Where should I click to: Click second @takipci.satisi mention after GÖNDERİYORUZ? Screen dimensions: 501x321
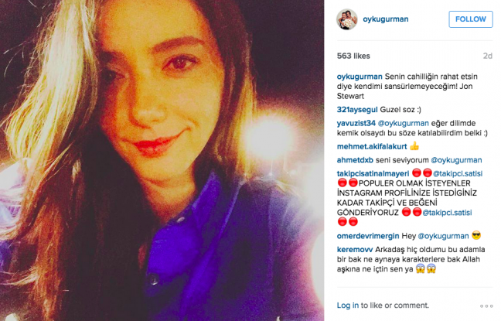click(447, 213)
